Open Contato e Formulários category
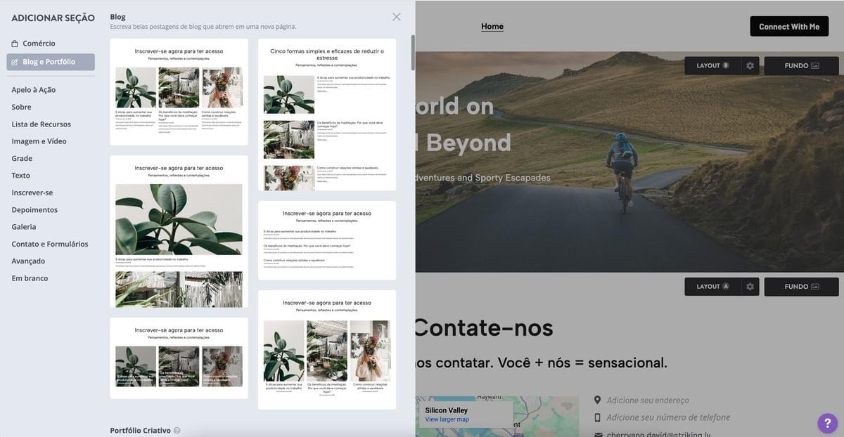The image size is (844, 437). 50,244
